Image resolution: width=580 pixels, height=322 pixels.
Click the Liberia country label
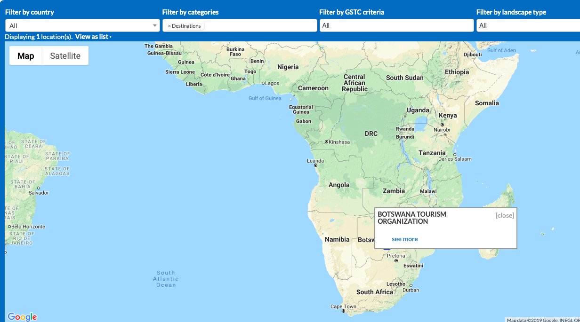[x=194, y=84]
